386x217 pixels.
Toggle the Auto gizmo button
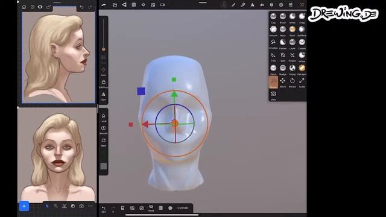pyautogui.click(x=103, y=71)
